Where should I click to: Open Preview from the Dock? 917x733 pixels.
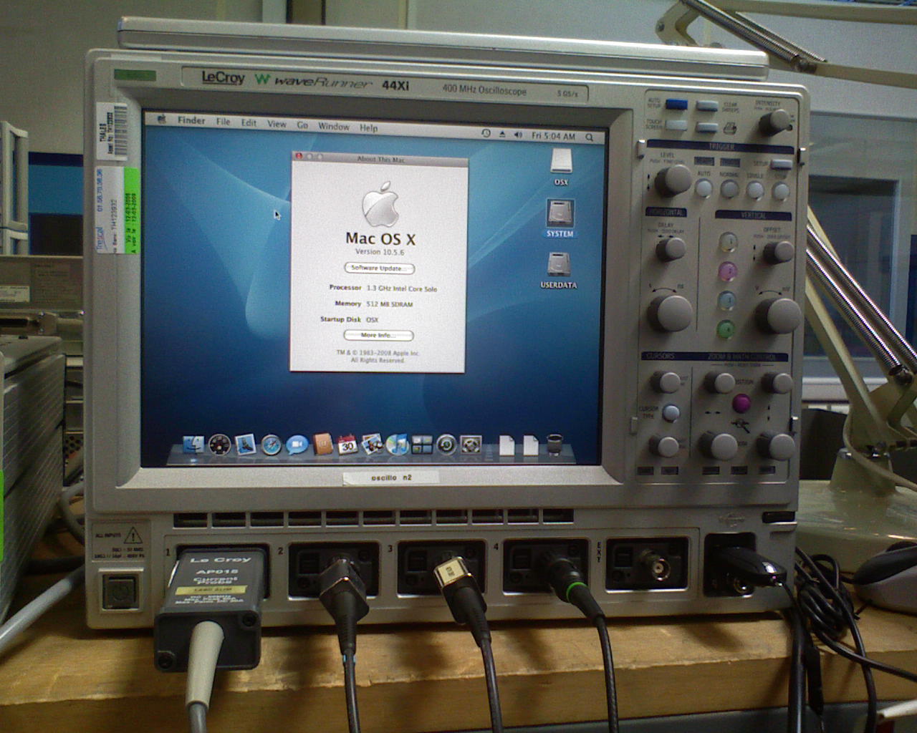[x=372, y=445]
